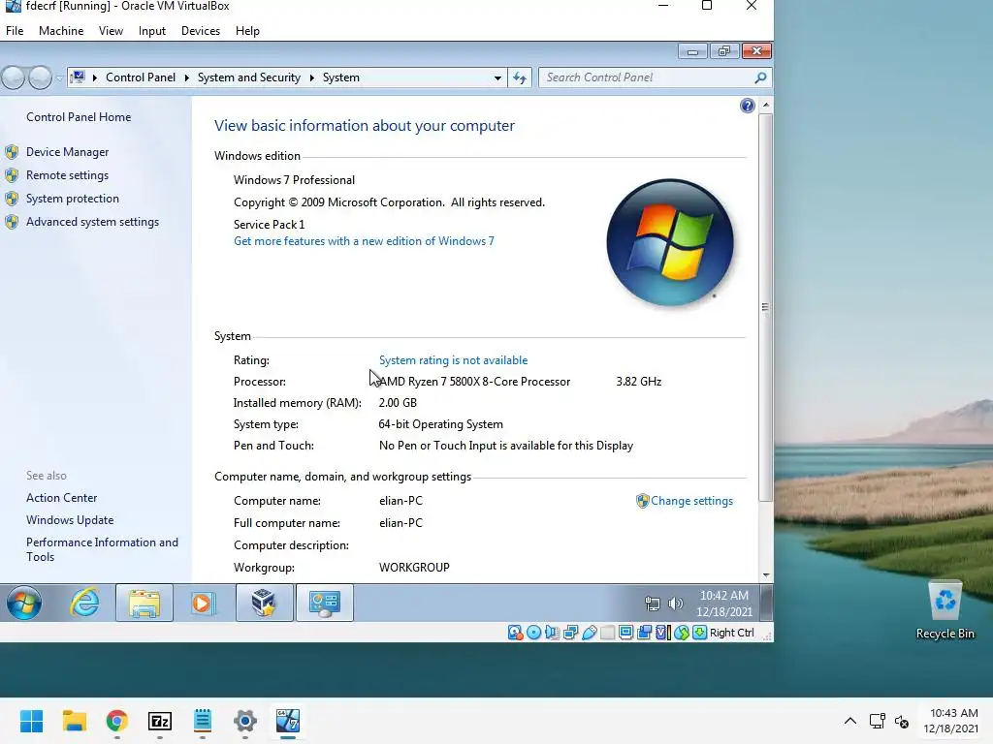
Task: Open Windows Update link
Action: pos(70,520)
